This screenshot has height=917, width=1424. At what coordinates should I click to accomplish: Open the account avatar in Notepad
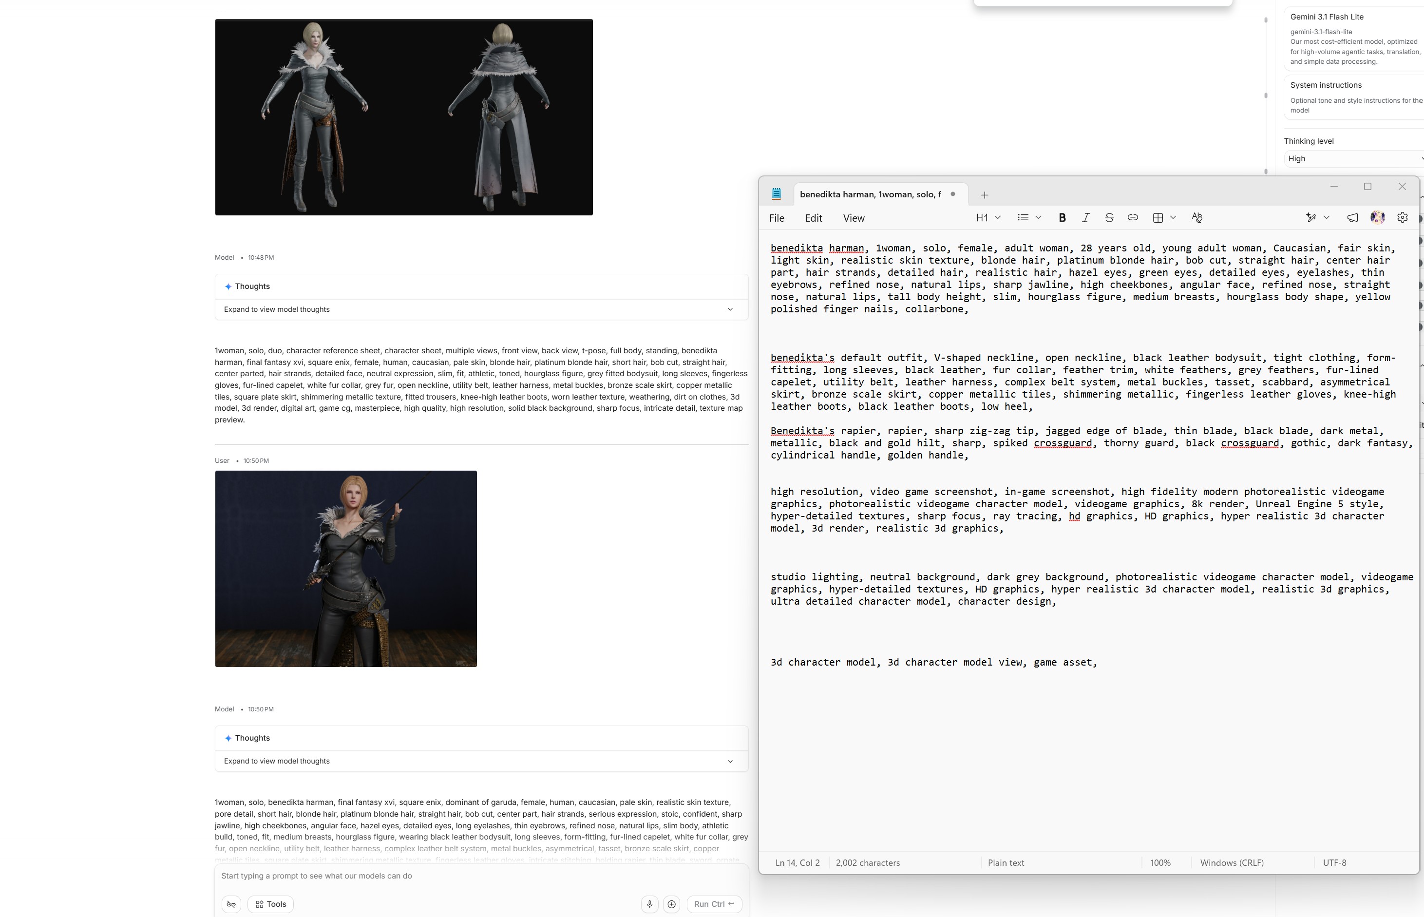tap(1378, 218)
